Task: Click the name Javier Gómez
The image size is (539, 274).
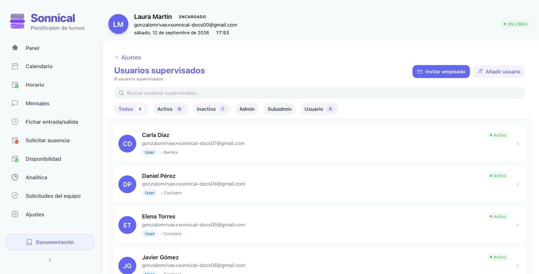Action: (x=160, y=257)
